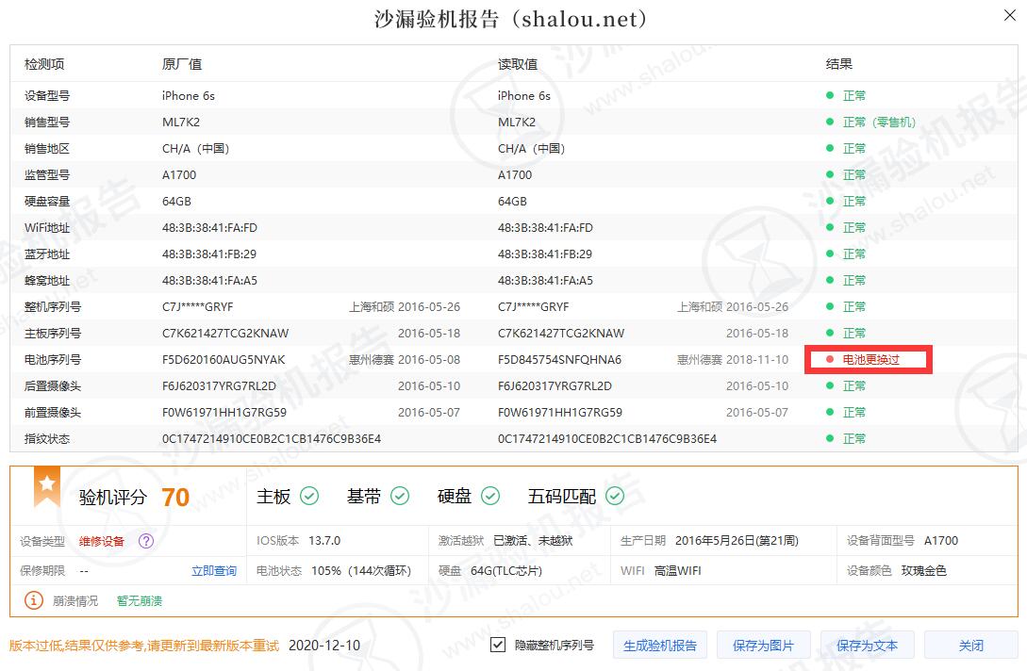1027x671 pixels.
Task: Click the 暂无崩溃 crash status text
Action: point(140,601)
